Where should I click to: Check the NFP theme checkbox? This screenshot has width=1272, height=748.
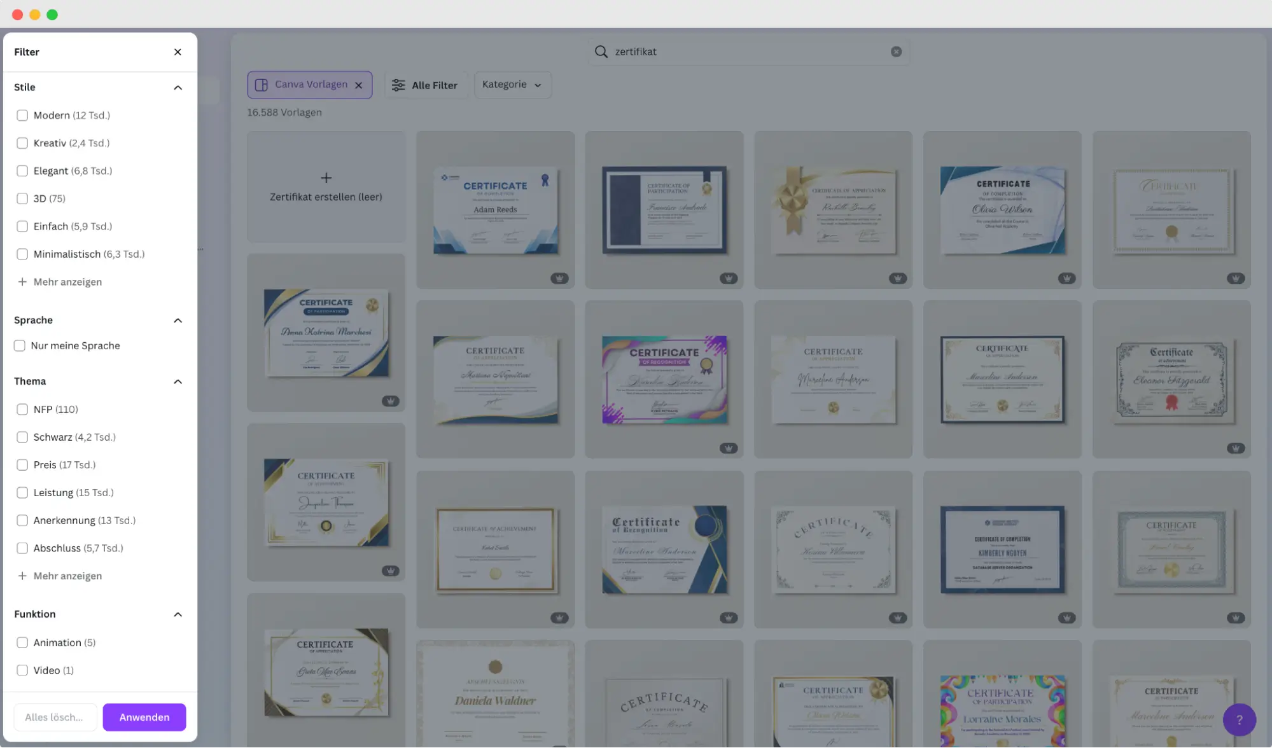pos(22,409)
